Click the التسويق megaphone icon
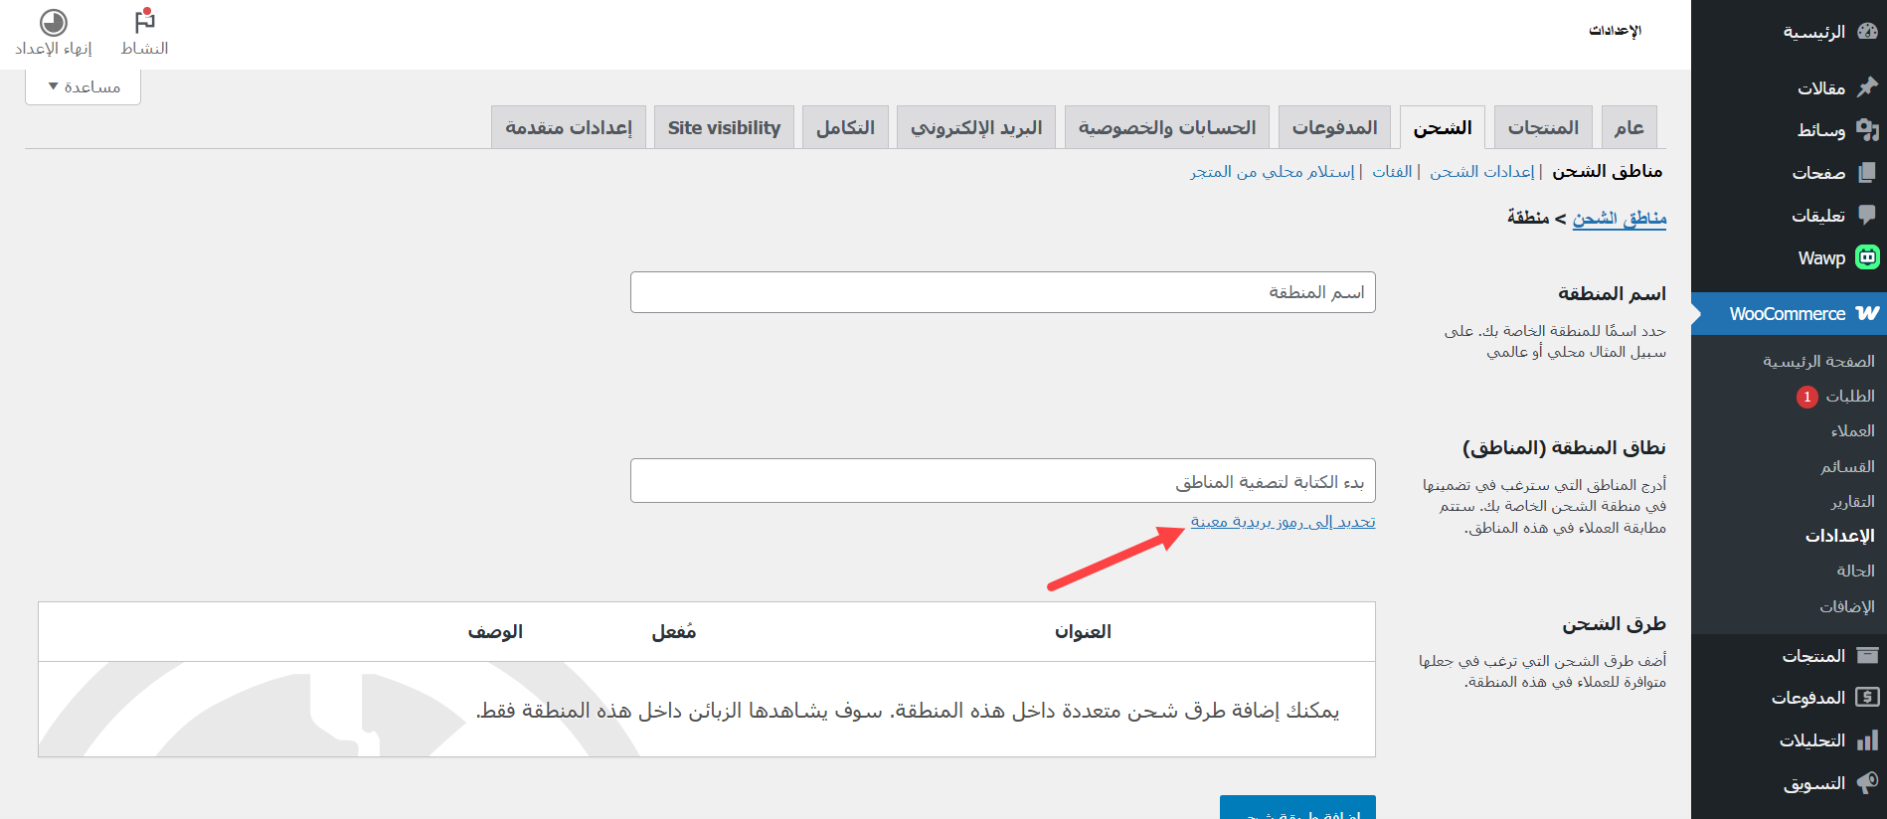Viewport: 1887px width, 819px height. pyautogui.click(x=1867, y=783)
